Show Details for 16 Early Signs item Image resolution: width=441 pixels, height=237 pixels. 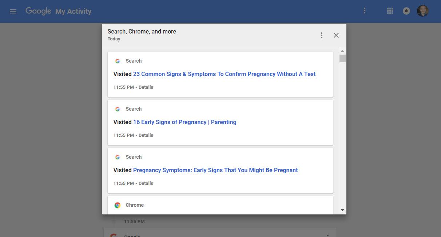click(x=146, y=135)
